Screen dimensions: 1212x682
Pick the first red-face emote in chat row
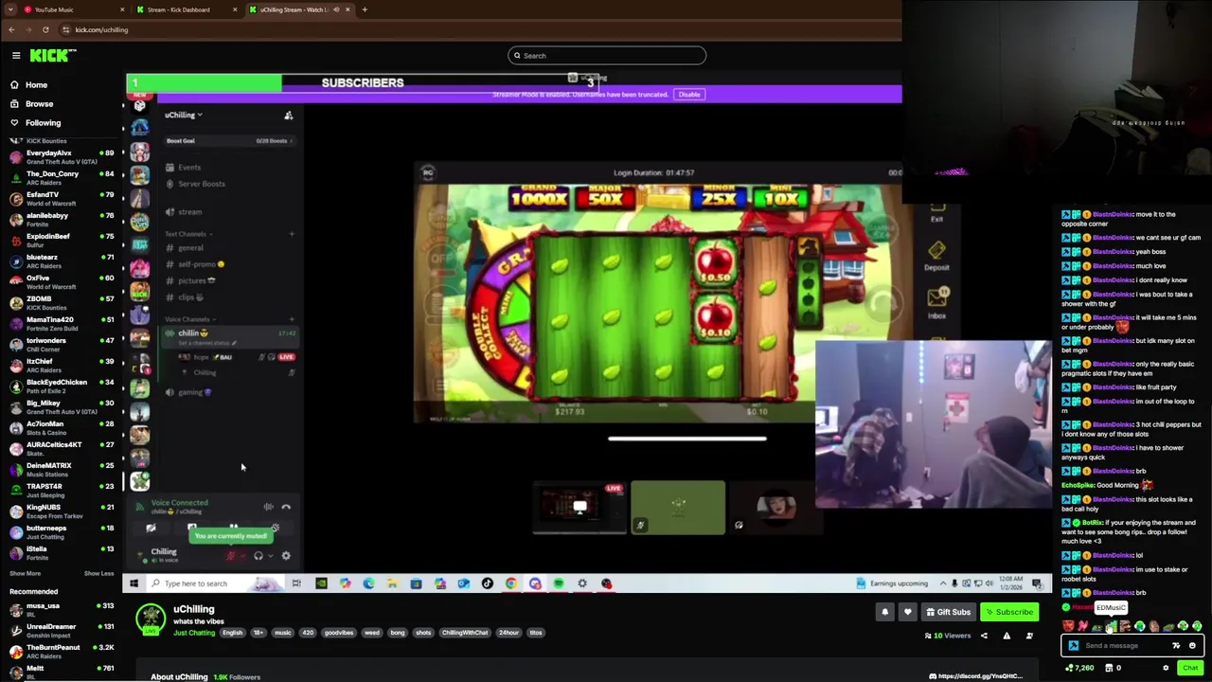1069,626
